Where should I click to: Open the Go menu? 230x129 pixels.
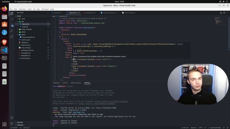click(x=34, y=9)
